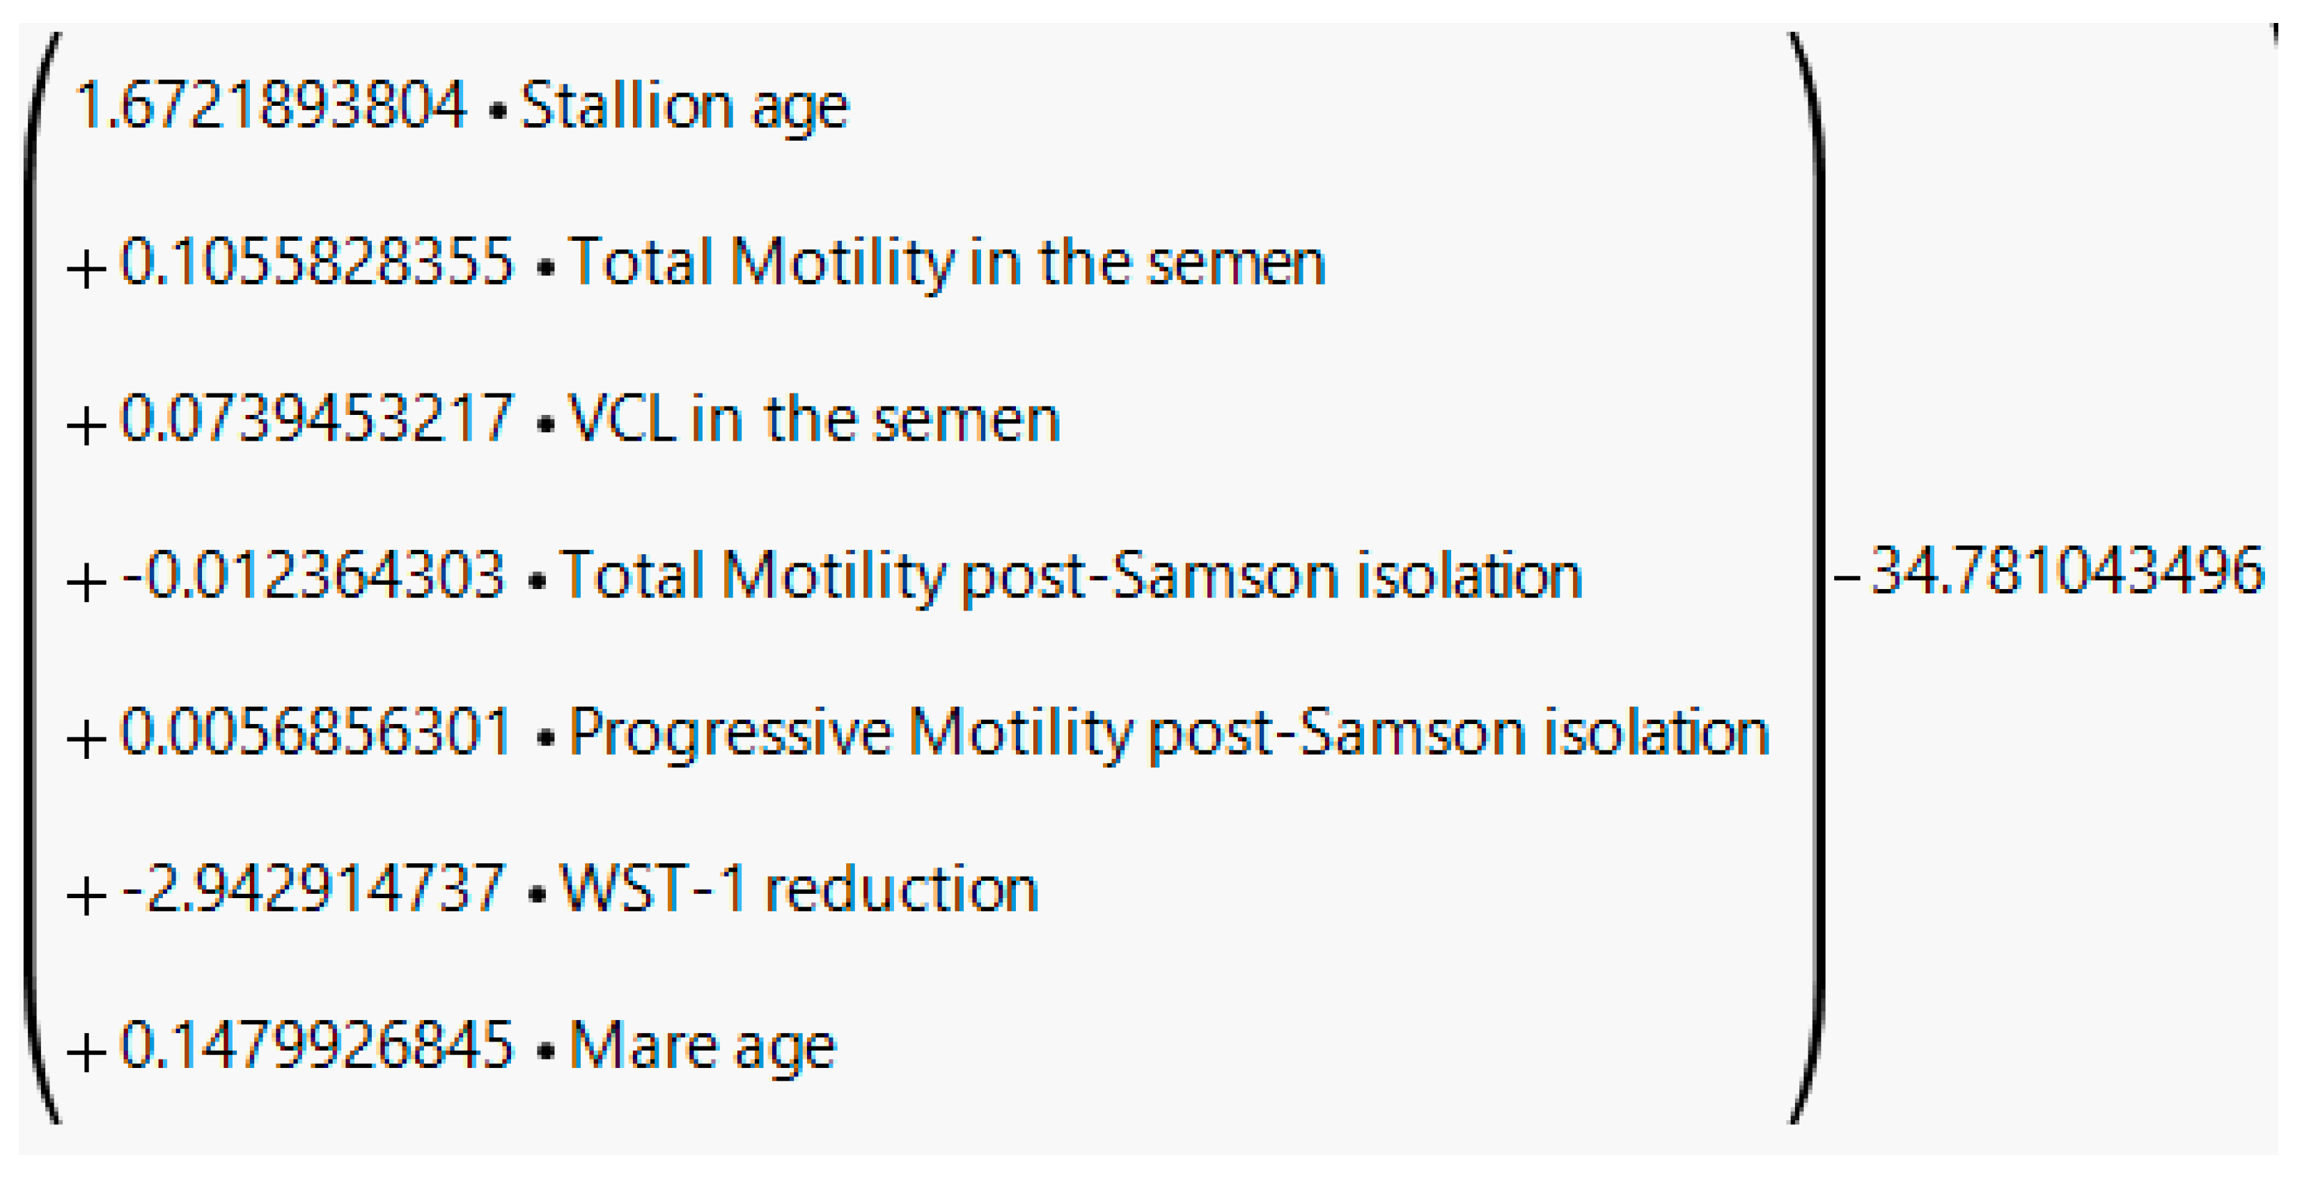This screenshot has width=2302, height=1178.
Task: Click the Stallion age coefficient 1.6721893804
Action: coord(272,107)
